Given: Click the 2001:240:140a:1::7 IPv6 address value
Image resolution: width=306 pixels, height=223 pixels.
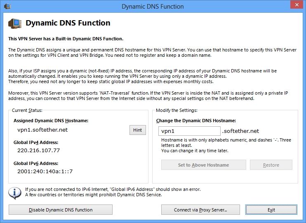Looking at the screenshot, I should click(45, 172).
